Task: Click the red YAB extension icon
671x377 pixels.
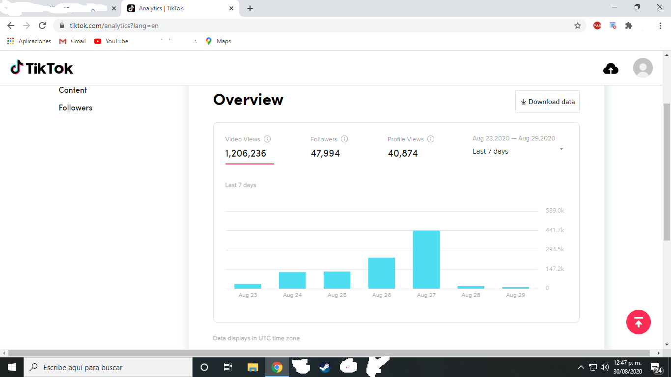Action: [x=597, y=26]
